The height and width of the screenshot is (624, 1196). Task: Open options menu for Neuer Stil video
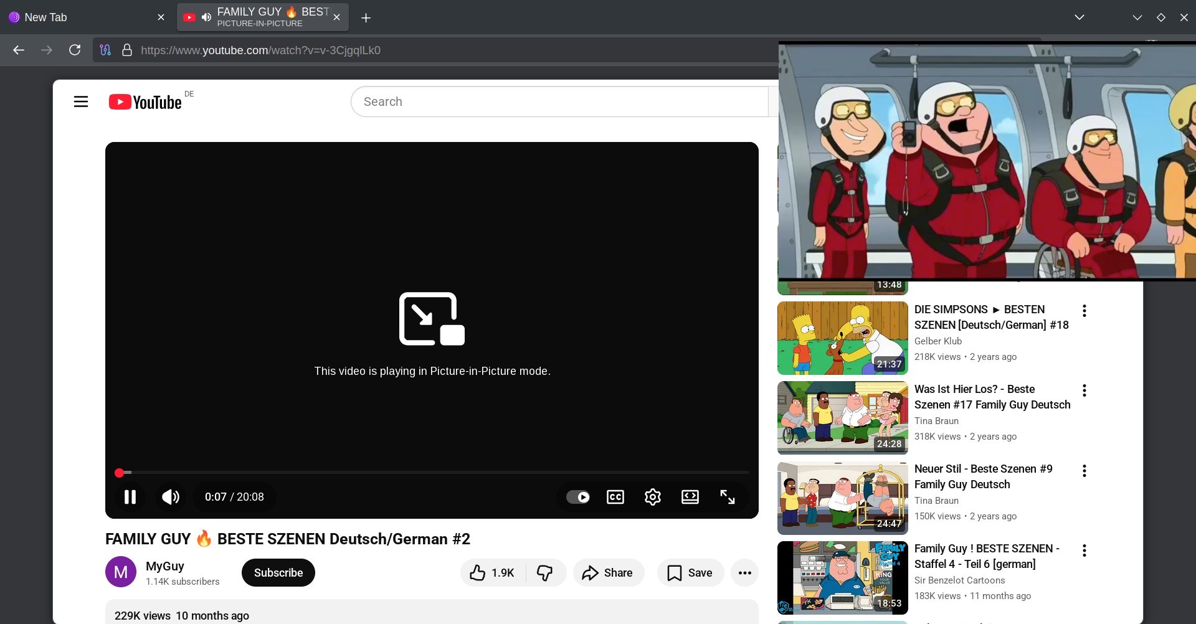click(x=1084, y=471)
